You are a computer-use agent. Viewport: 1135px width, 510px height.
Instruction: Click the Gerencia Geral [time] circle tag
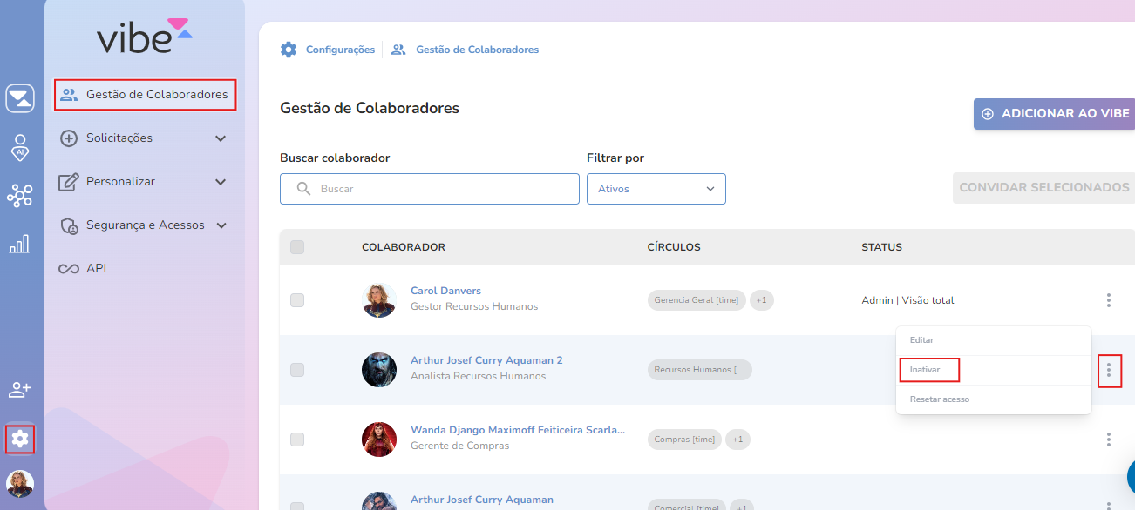pyautogui.click(x=697, y=300)
